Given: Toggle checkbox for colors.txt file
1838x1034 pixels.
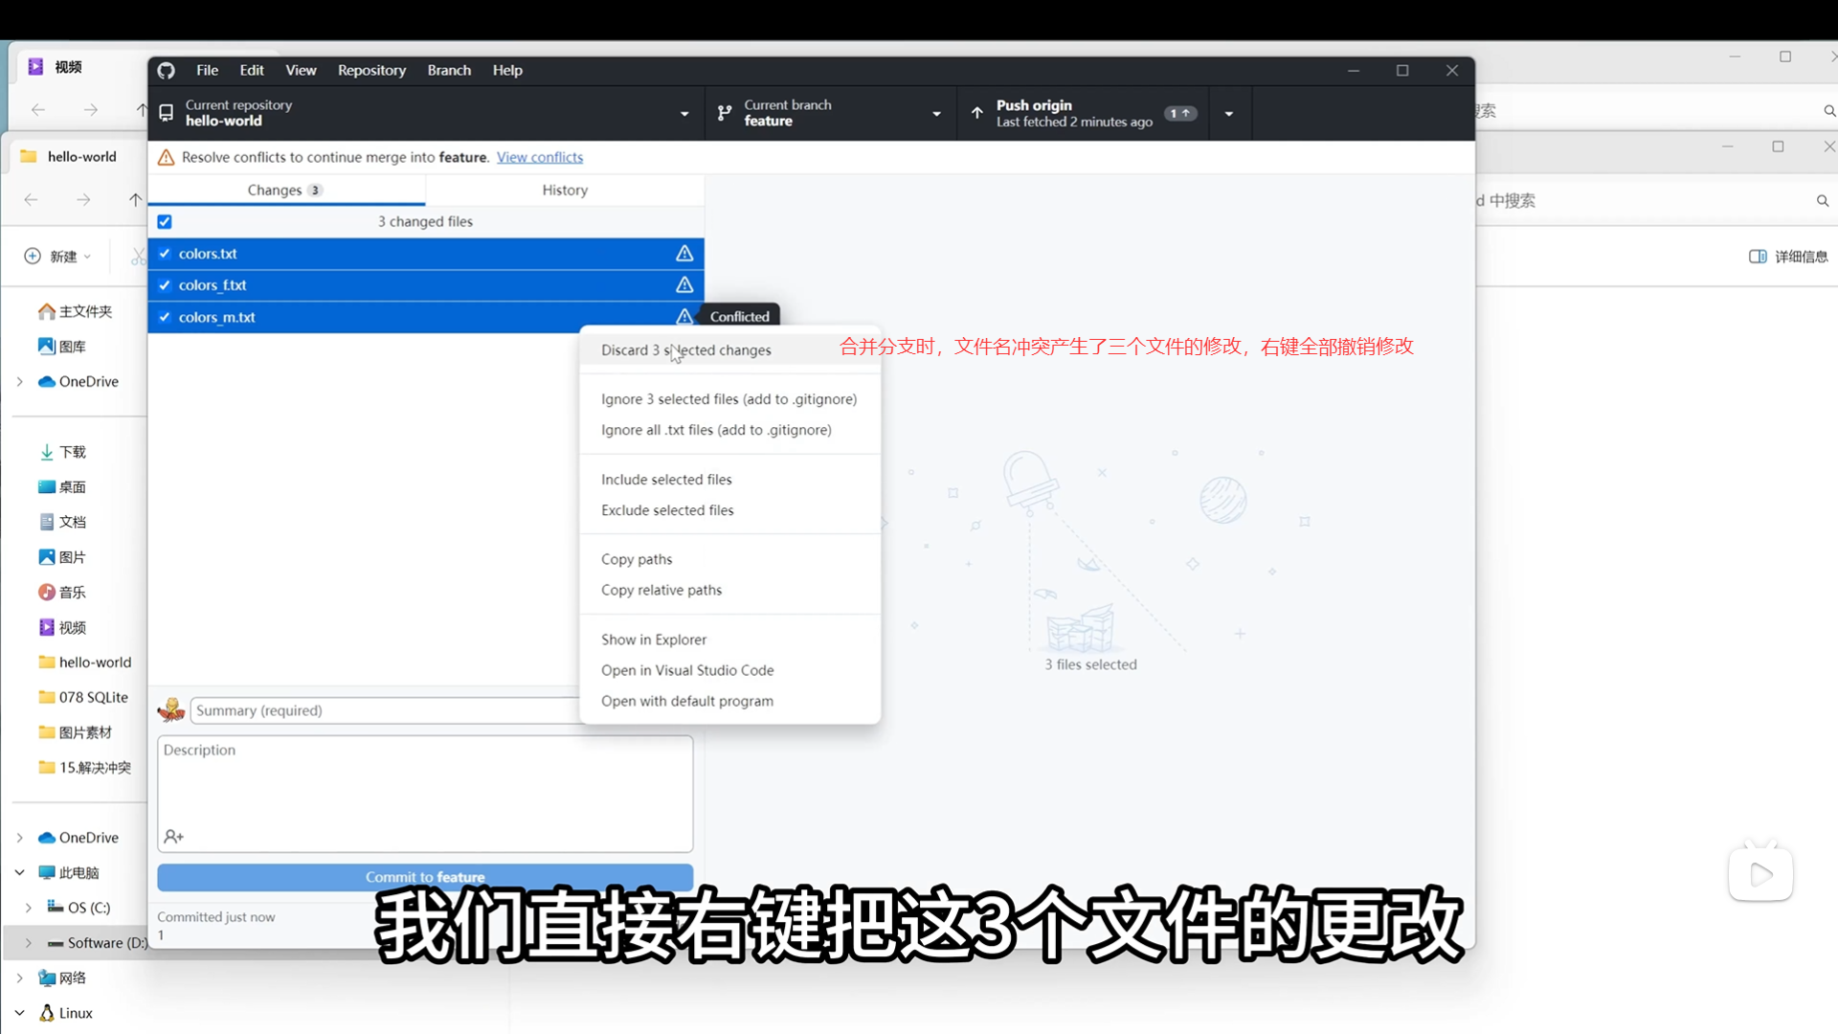Looking at the screenshot, I should pyautogui.click(x=165, y=254).
